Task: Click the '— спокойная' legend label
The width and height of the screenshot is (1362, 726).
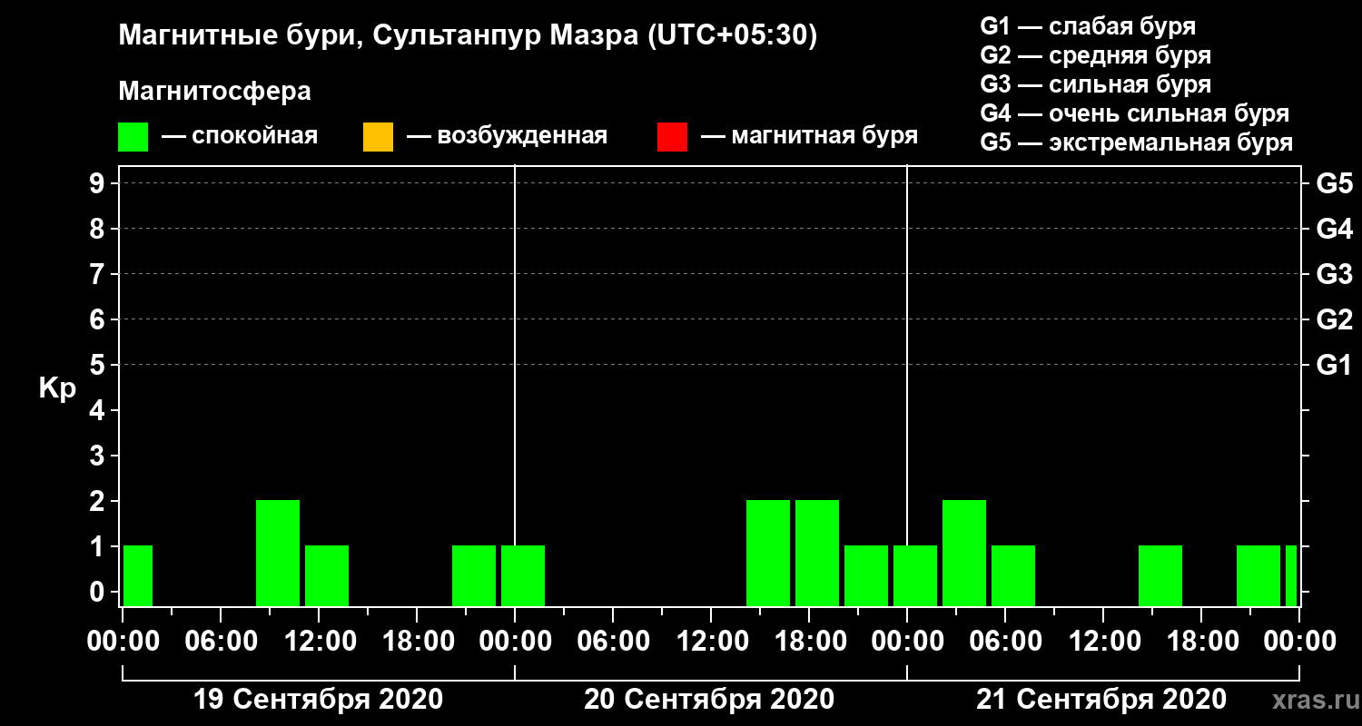Action: tap(240, 136)
